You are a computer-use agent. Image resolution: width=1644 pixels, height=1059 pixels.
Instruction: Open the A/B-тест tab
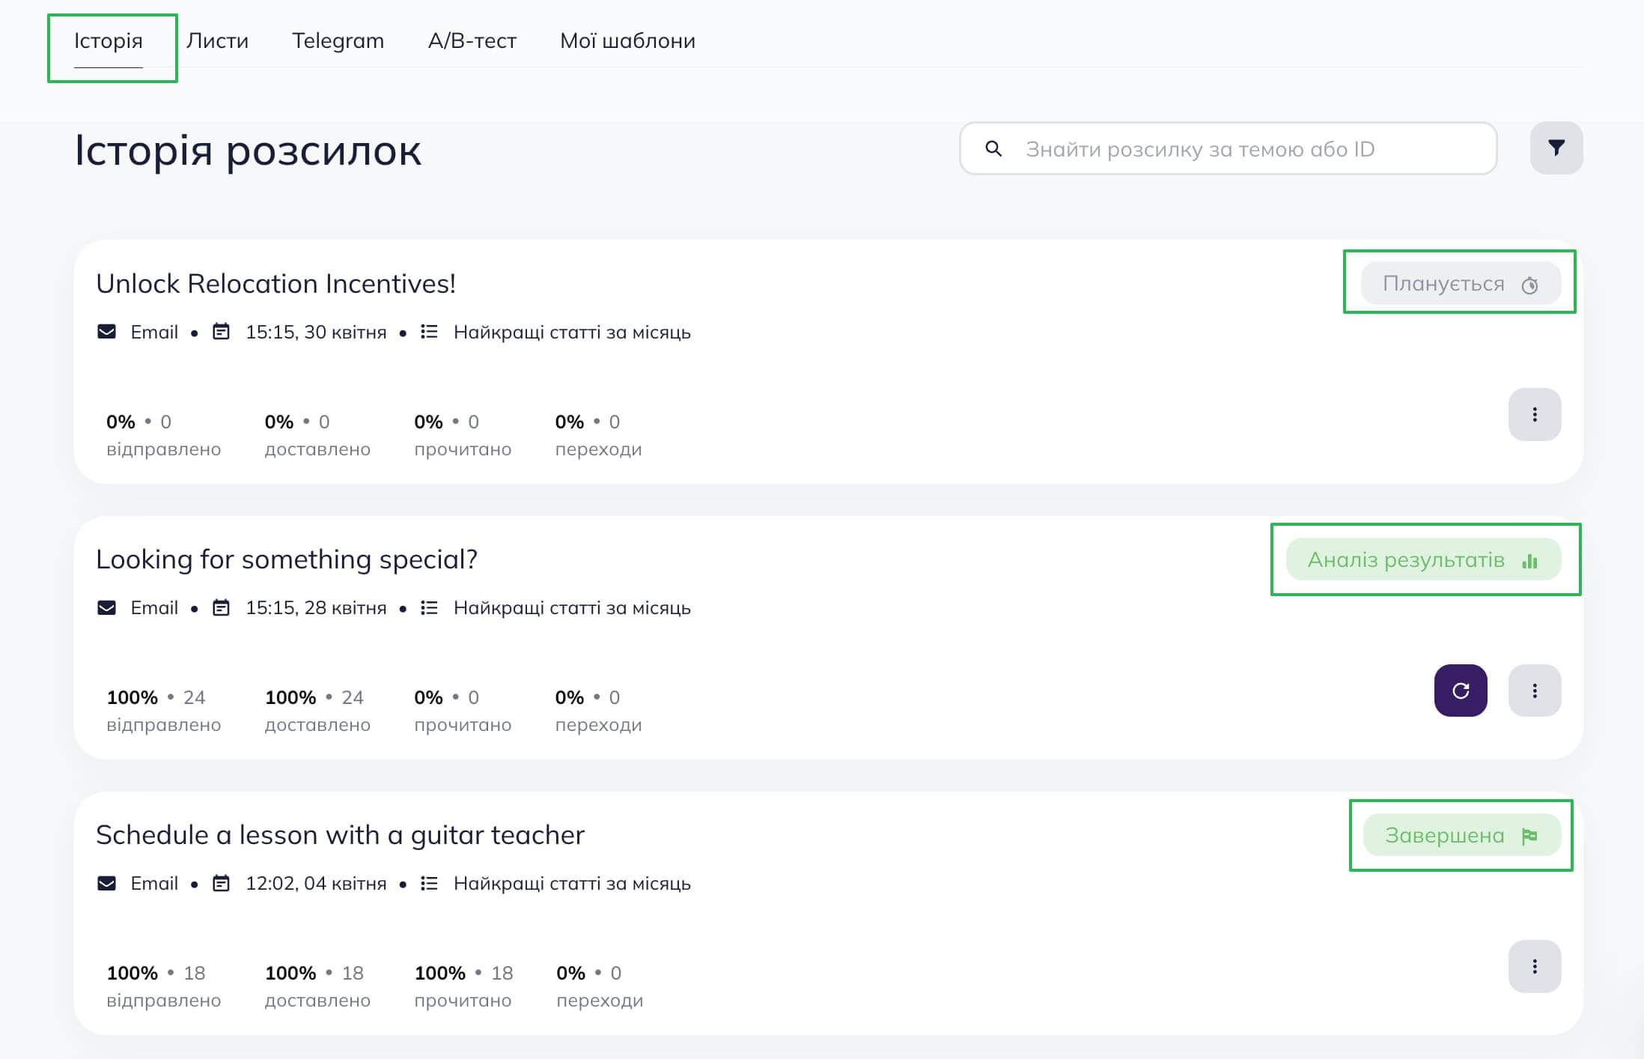(x=472, y=40)
